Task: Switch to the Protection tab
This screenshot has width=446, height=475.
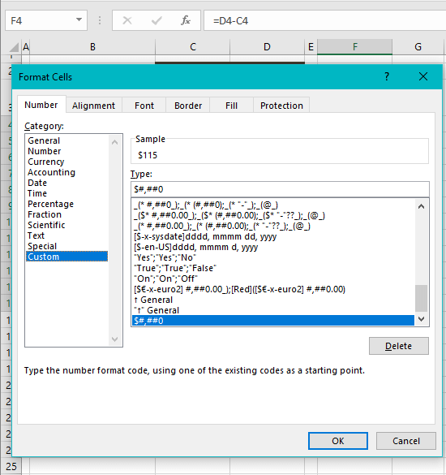Action: tap(281, 106)
